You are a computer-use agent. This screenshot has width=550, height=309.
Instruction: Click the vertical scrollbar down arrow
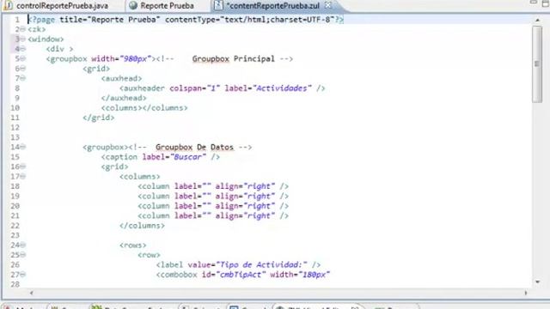click(x=537, y=282)
